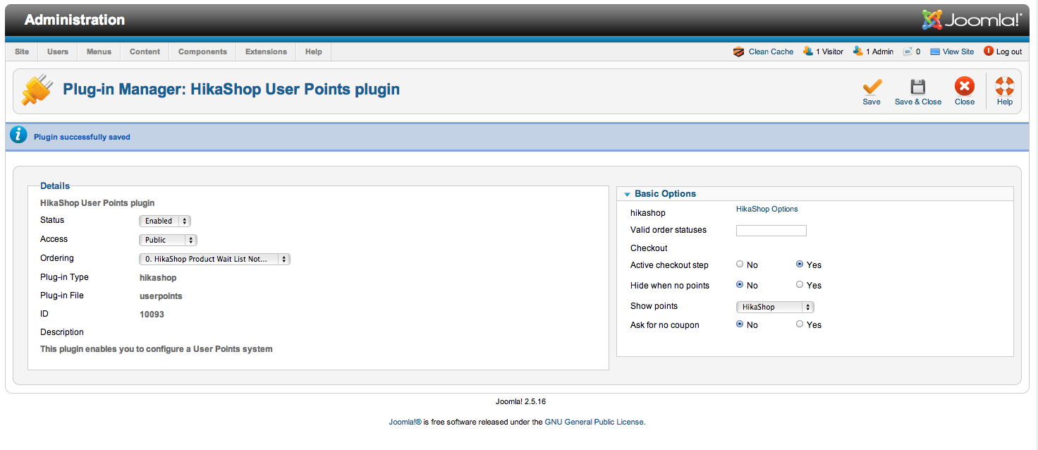Image resolution: width=1038 pixels, height=450 pixels.
Task: Click the HikaShop Options text
Action: click(x=767, y=209)
